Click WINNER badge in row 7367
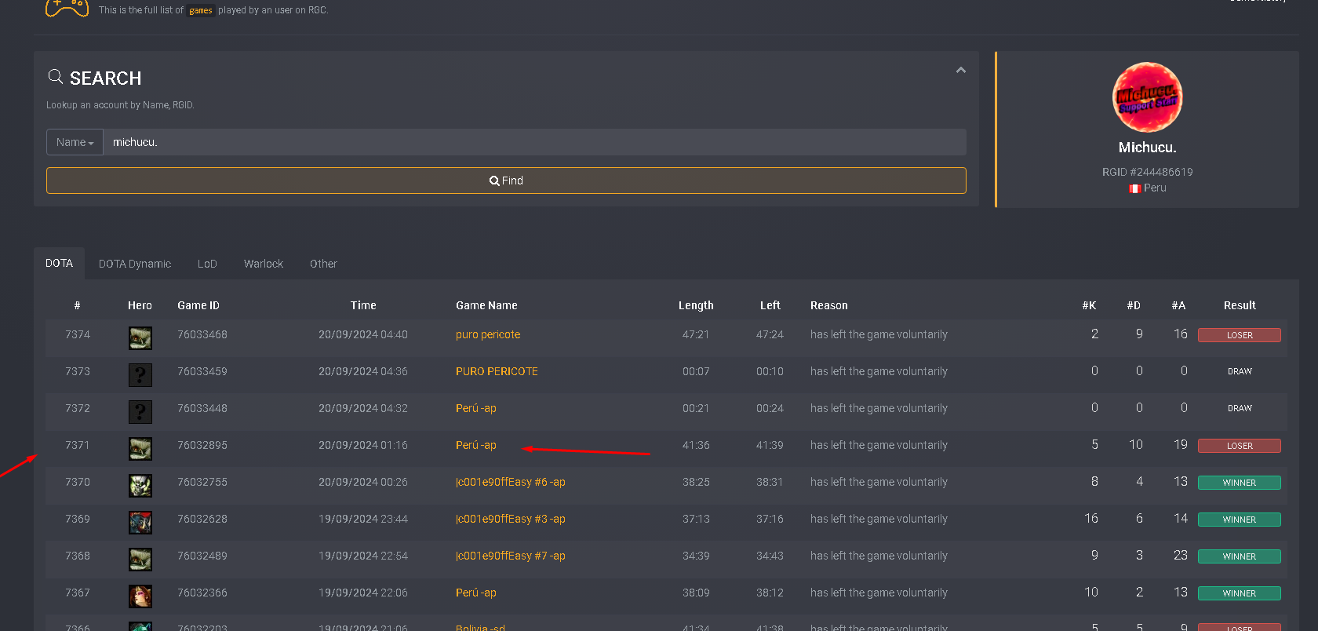This screenshot has width=1318, height=631. pos(1240,593)
